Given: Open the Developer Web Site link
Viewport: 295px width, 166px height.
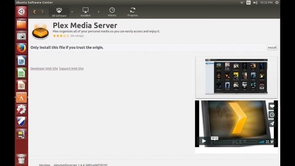Looking at the screenshot, I should pos(44,69).
